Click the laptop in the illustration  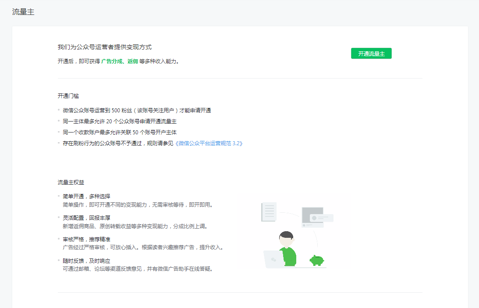tap(274, 259)
